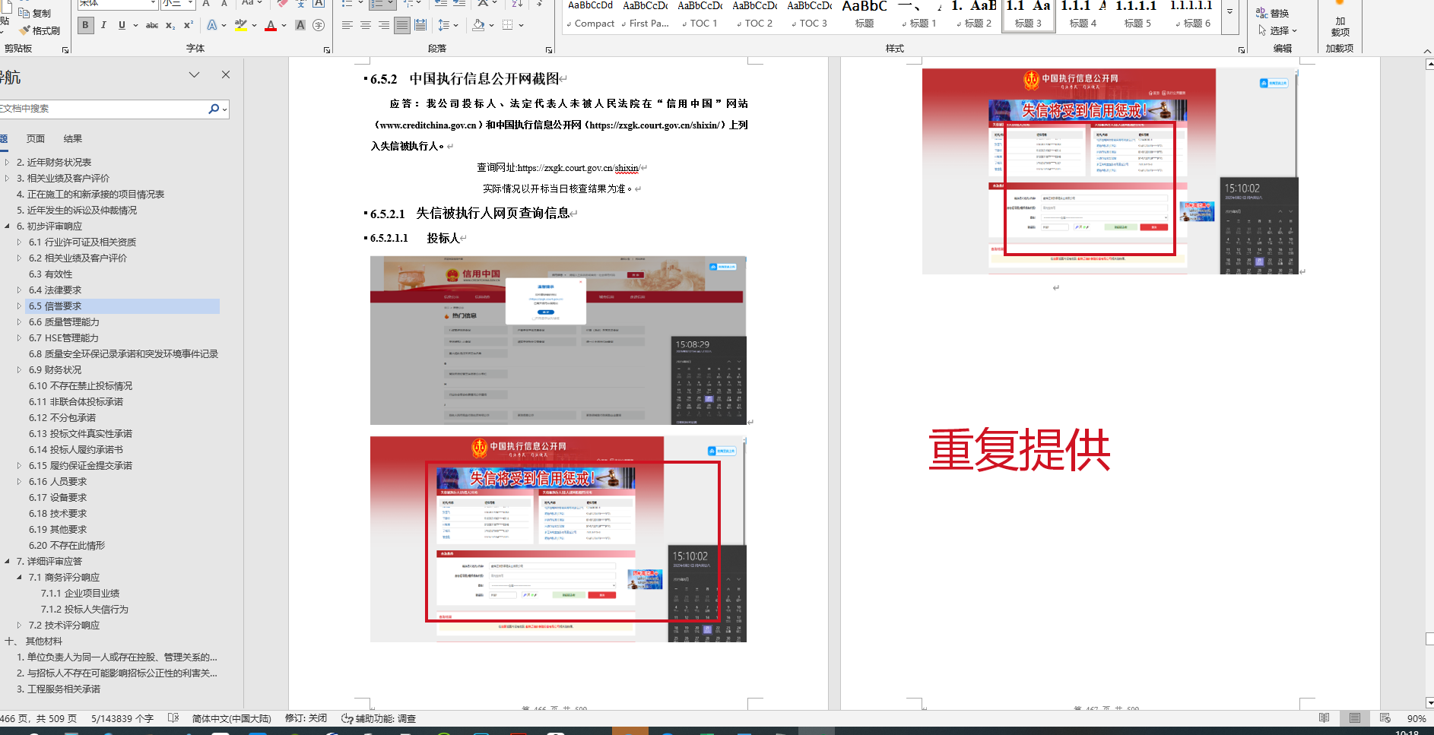This screenshot has width=1434, height=735.
Task: Apply the TOC 2 style
Action: tap(755, 15)
